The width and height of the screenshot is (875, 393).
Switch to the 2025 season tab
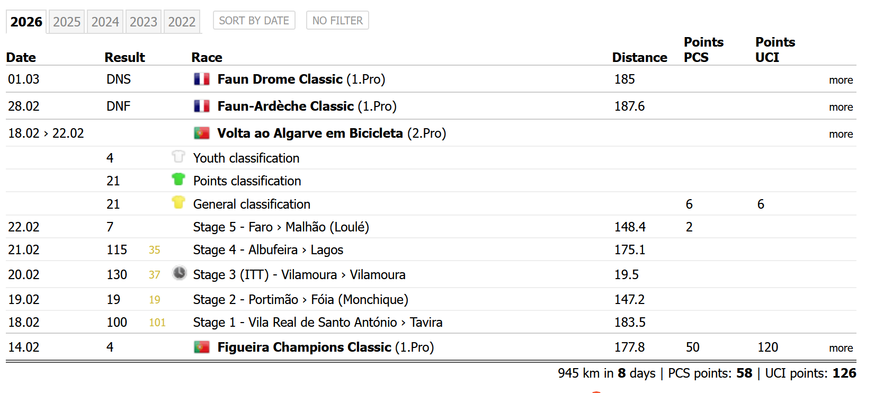[x=67, y=22]
